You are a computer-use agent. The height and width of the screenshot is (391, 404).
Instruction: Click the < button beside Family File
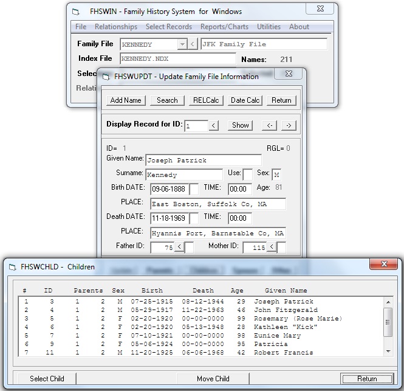click(x=193, y=44)
